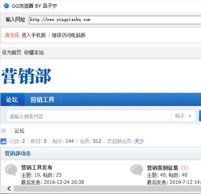This screenshot has height=194, width=201.
Task: Open the 营销部动态 section heading
Action: click(18, 153)
